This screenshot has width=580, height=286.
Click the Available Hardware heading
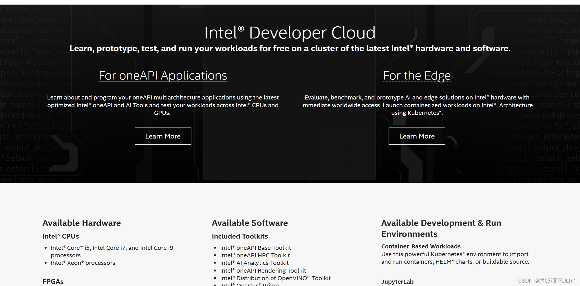coord(82,223)
